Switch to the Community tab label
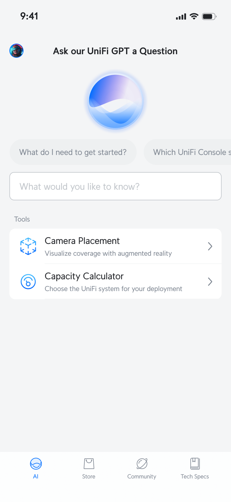This screenshot has height=502, width=231. [142, 476]
